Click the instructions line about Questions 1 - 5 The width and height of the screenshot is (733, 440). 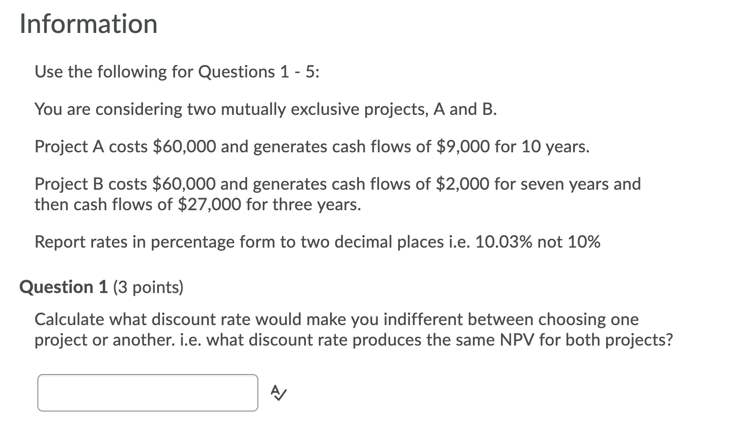click(x=178, y=71)
